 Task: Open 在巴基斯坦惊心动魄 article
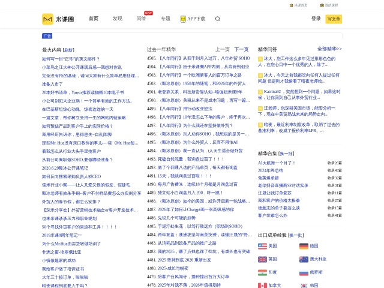coord(77,109)
